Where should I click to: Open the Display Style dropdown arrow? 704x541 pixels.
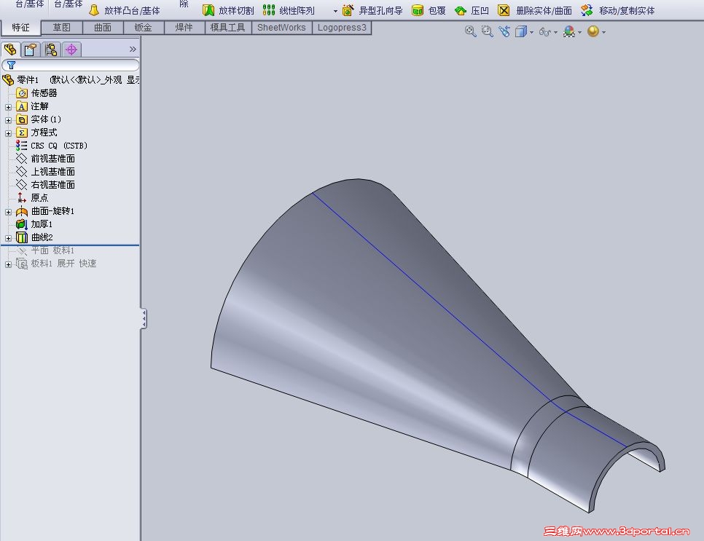coord(531,32)
